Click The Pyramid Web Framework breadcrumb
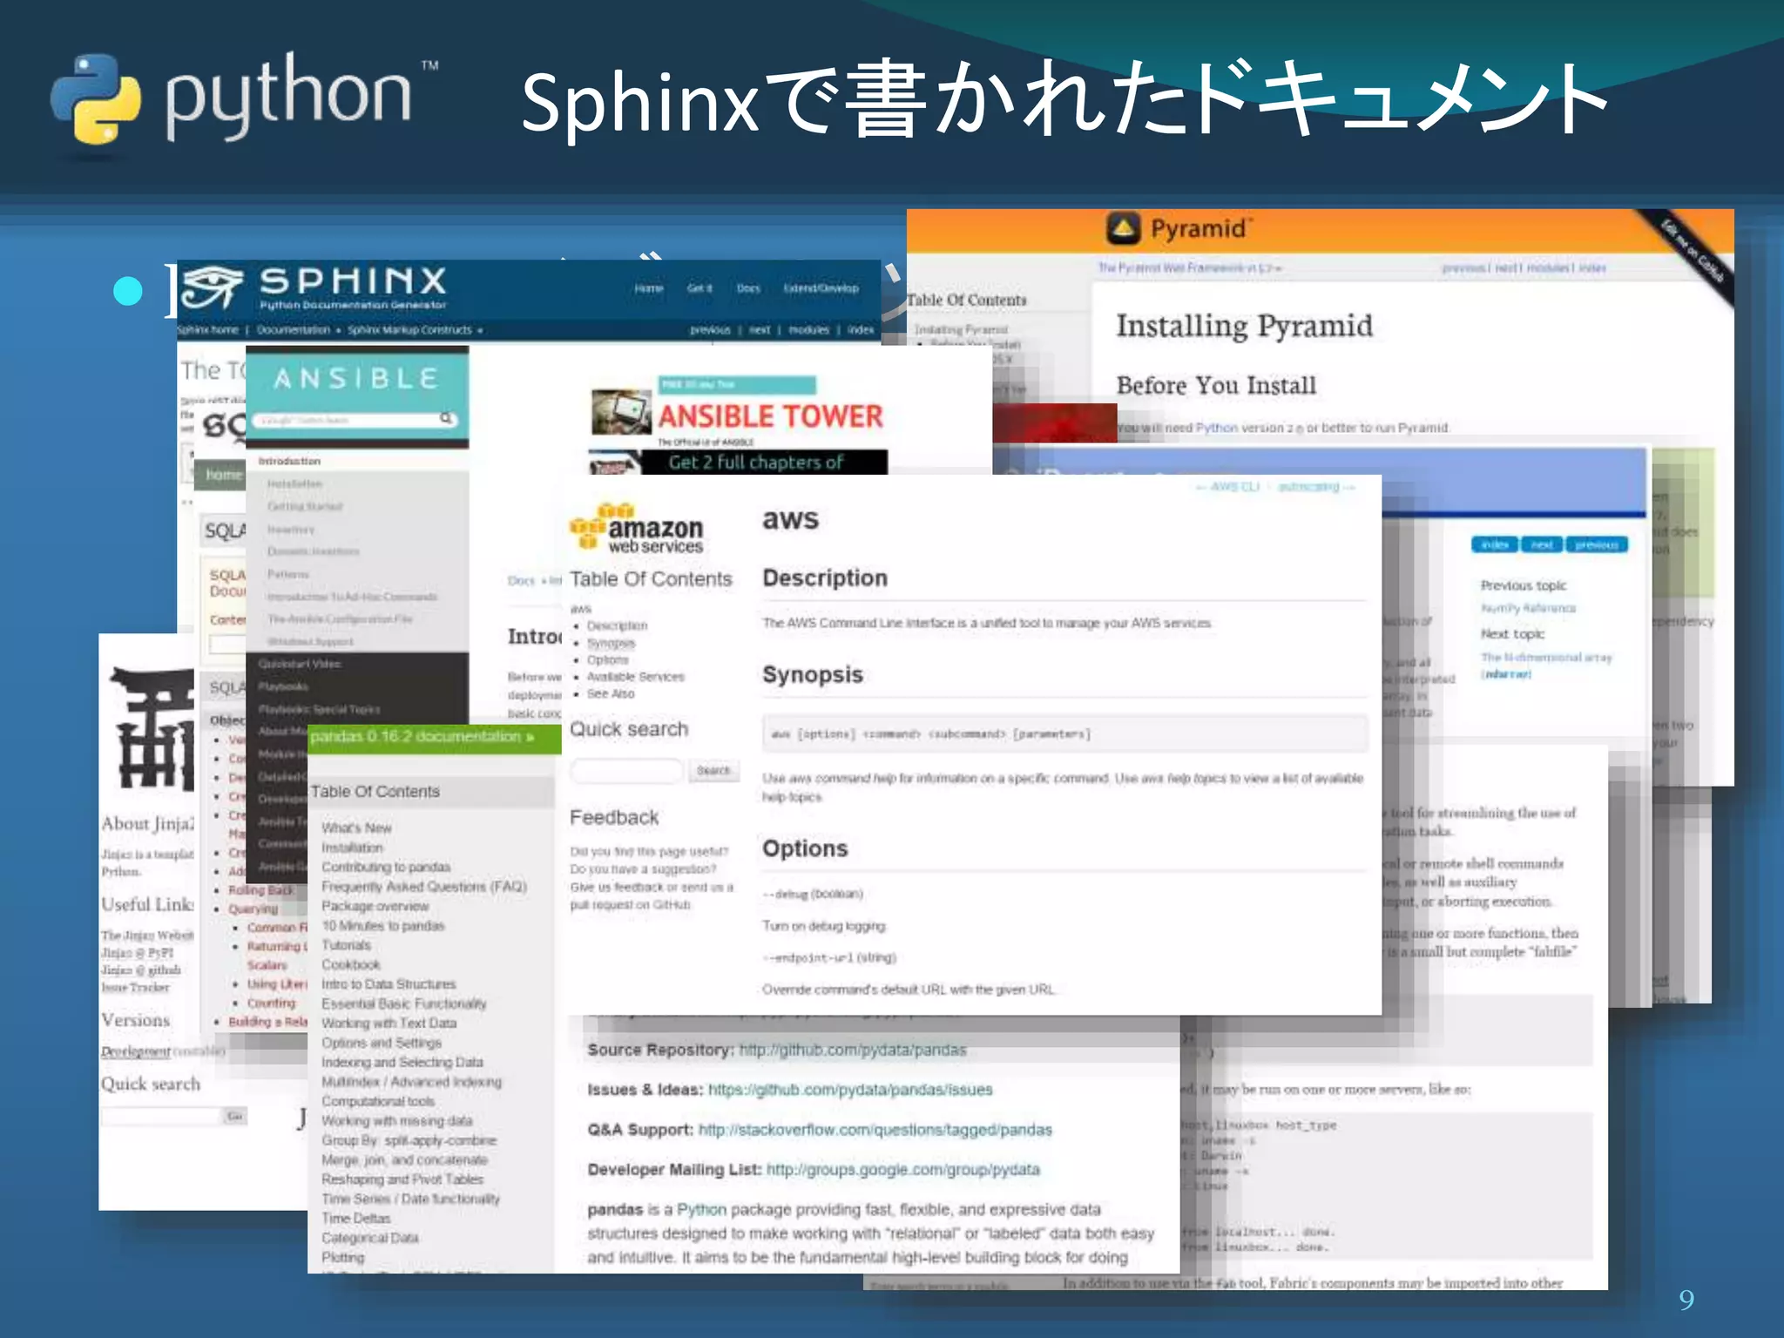 1189,268
